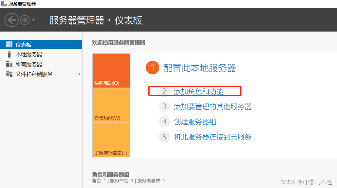This screenshot has height=188, width=337.
Task: Select 仪表板 in the sidebar
Action: [41, 45]
